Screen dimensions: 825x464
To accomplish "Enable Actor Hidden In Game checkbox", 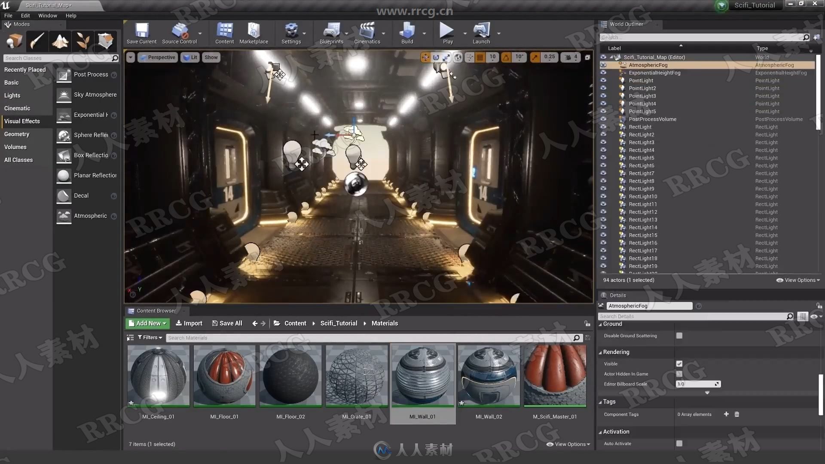I will tap(679, 373).
